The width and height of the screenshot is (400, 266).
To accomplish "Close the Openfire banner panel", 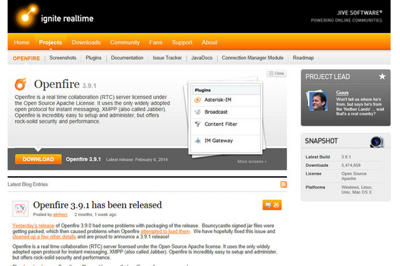I will 277,73.
